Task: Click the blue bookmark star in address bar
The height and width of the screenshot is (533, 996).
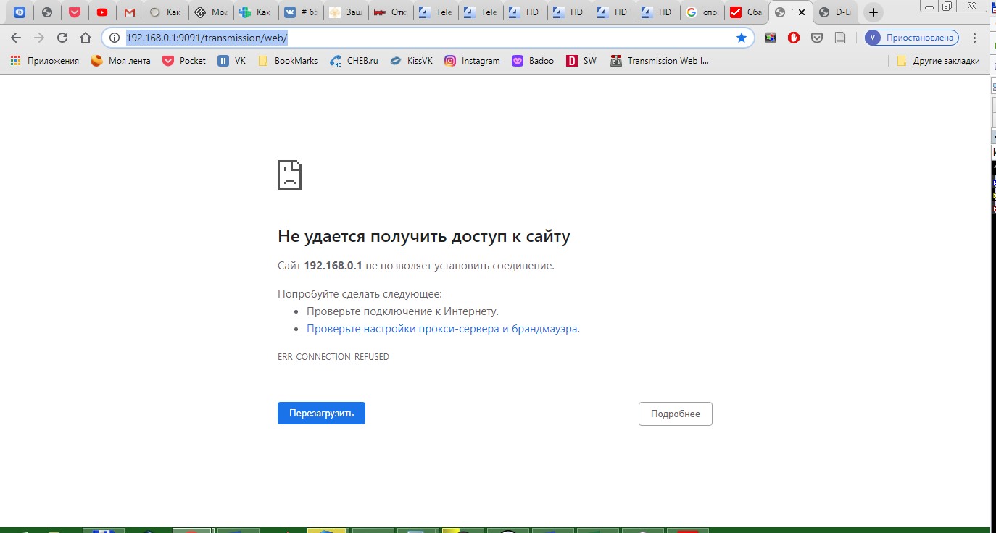Action: pyautogui.click(x=741, y=38)
